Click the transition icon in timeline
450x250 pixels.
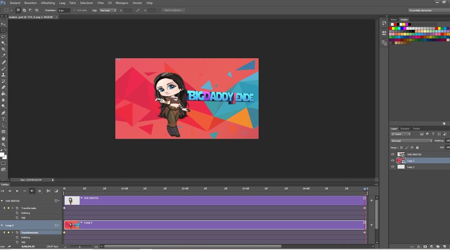pyautogui.click(x=56, y=191)
